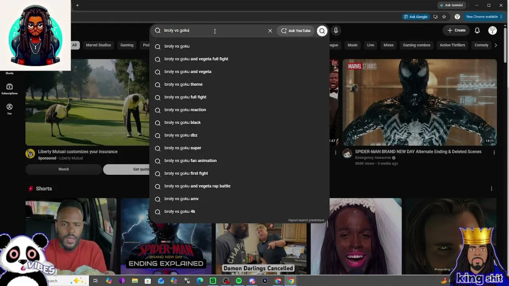Open three-dot menu left of SPIDER-MAN title
509x286 pixels.
[336, 153]
